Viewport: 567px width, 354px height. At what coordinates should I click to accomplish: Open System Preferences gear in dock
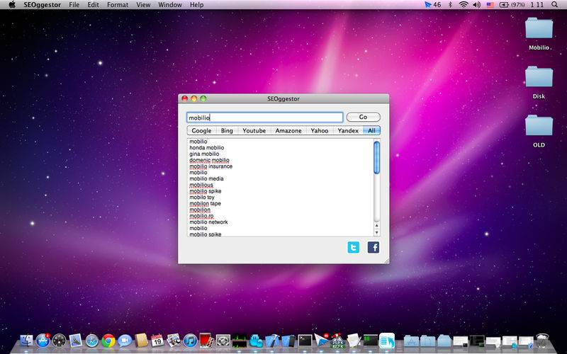point(223,341)
